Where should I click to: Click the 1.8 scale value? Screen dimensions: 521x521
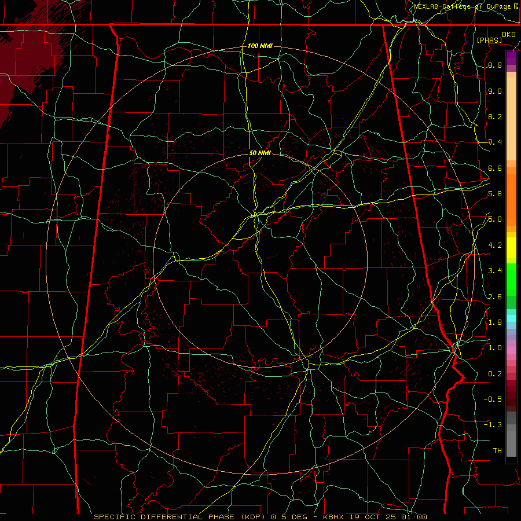pyautogui.click(x=495, y=322)
